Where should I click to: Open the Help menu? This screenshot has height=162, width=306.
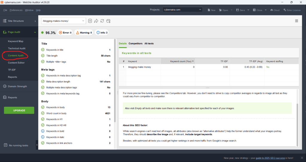(38, 10)
